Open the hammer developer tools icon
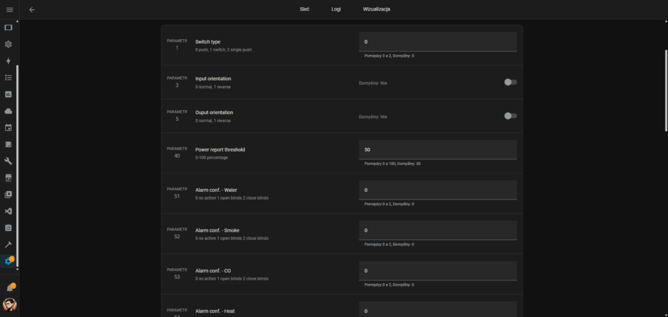 pyautogui.click(x=8, y=245)
